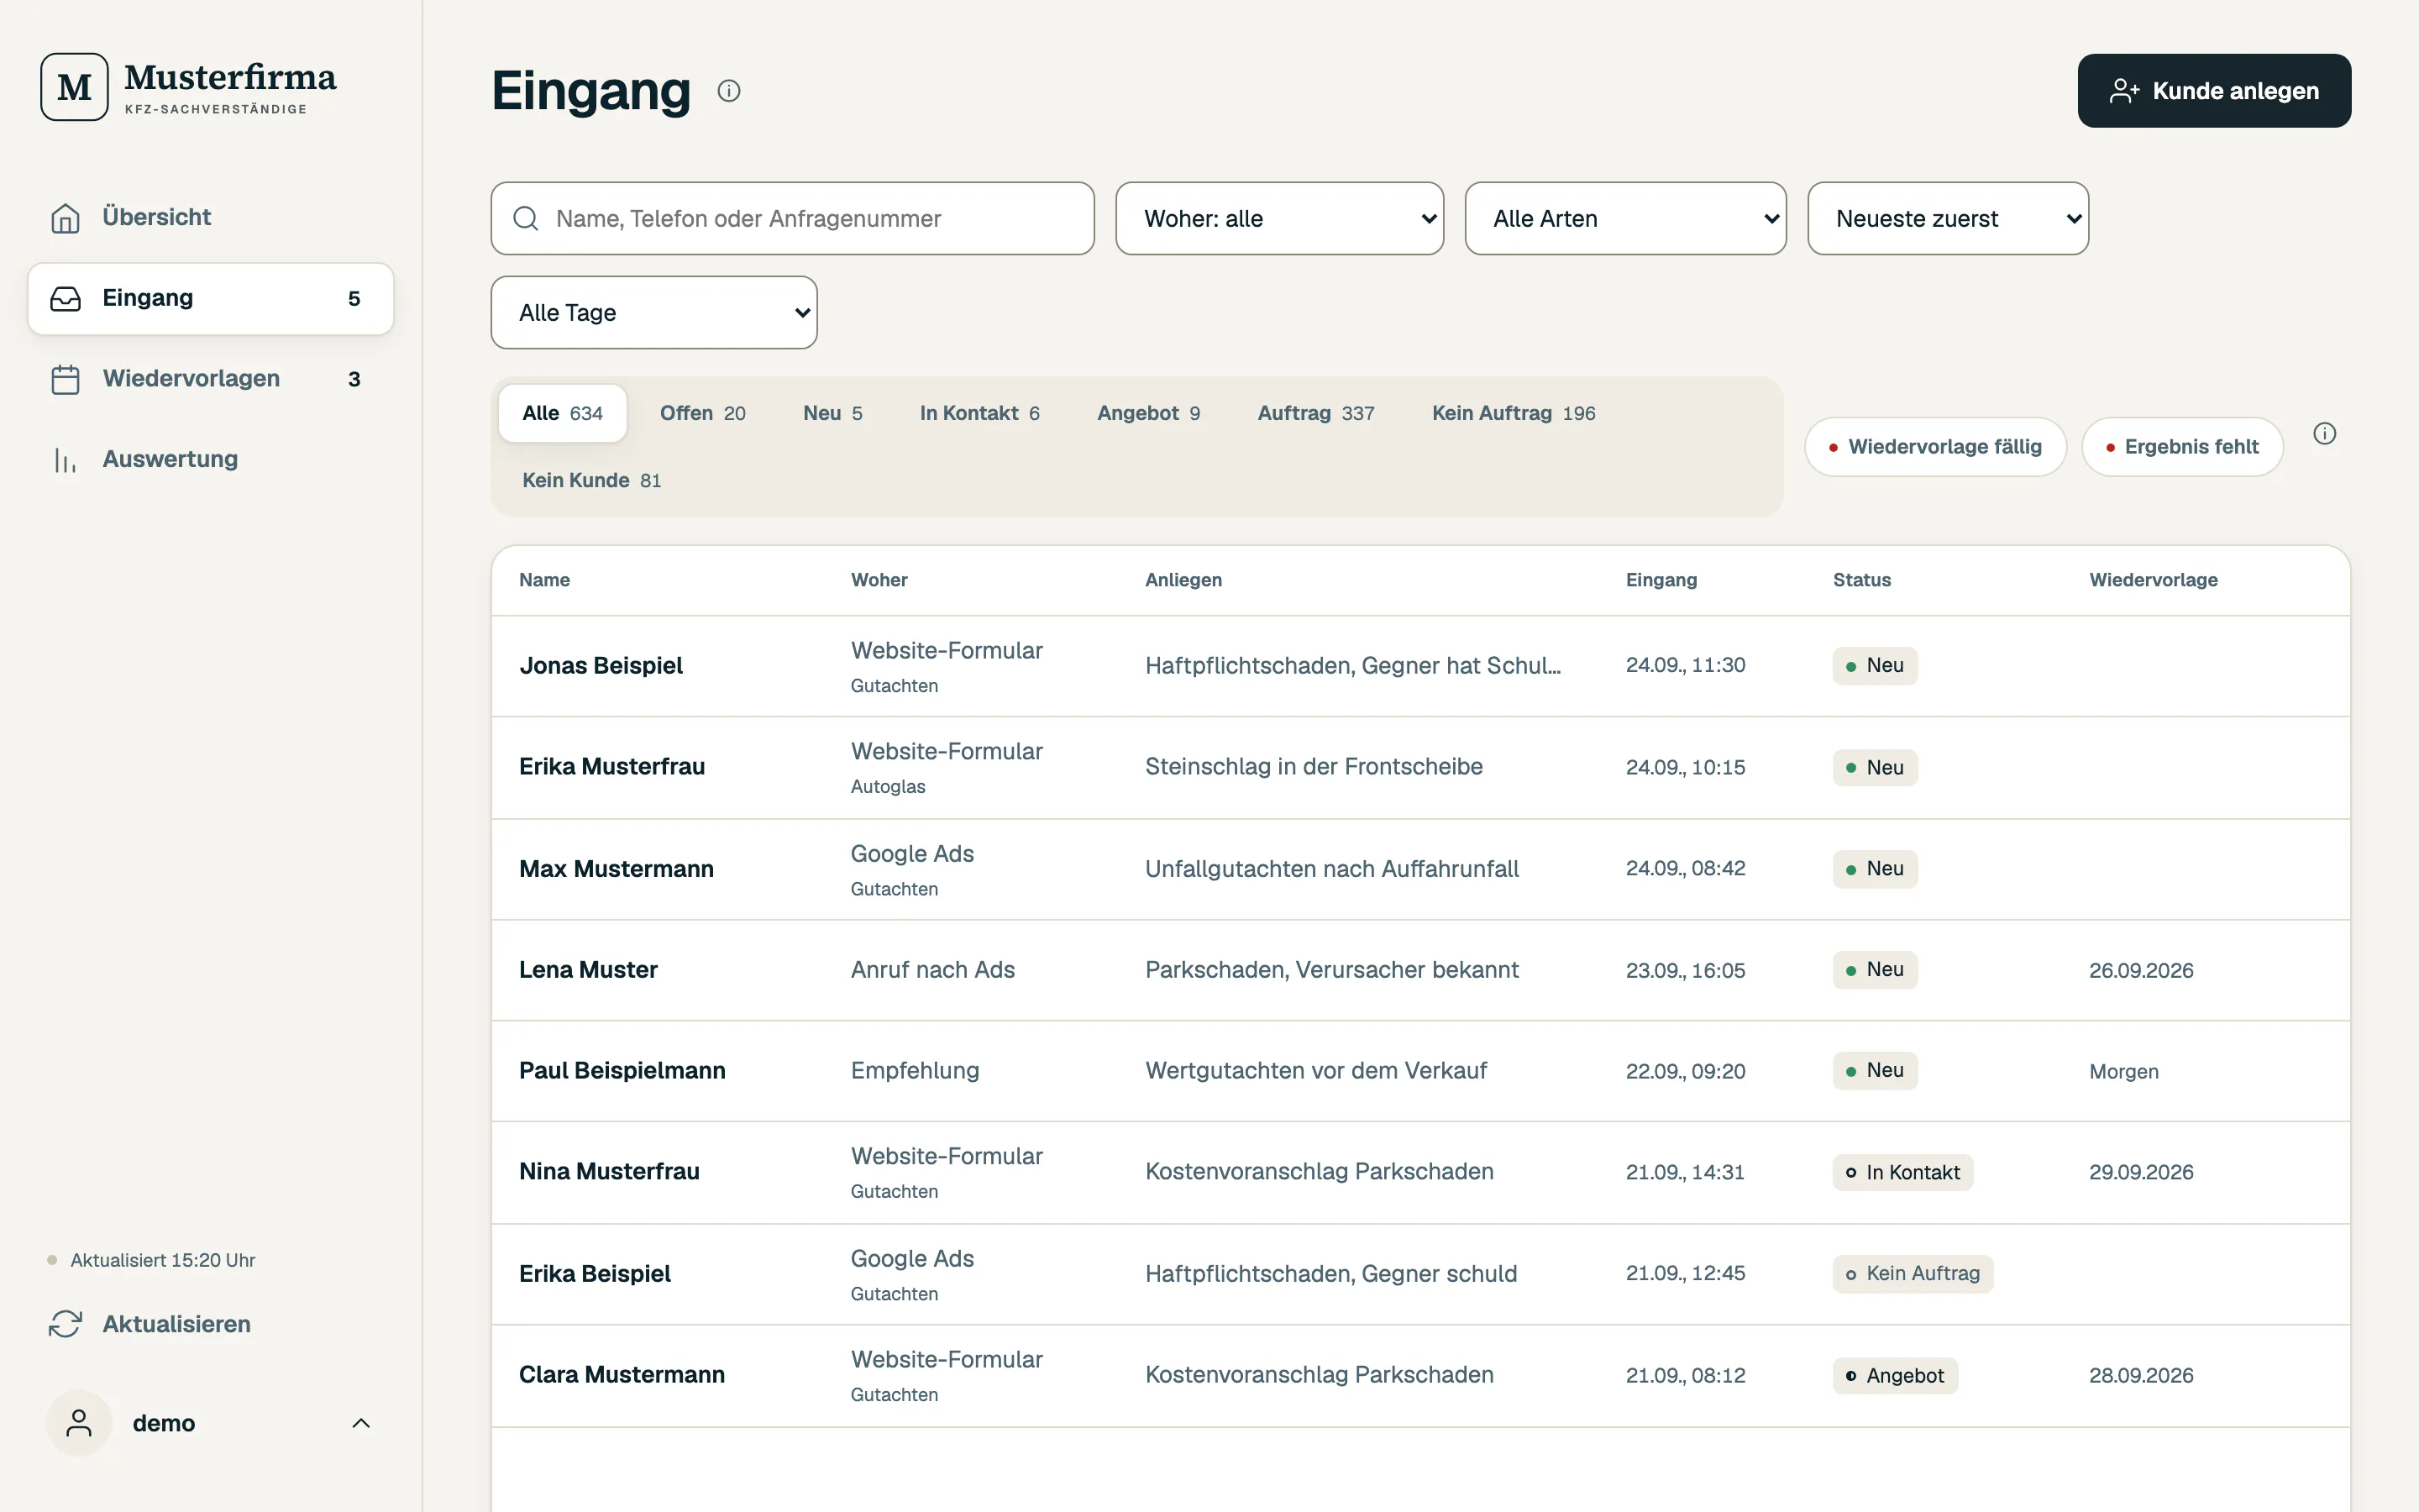The width and height of the screenshot is (2419, 1512).
Task: Open the info icon beside Eingang heading
Action: [729, 91]
